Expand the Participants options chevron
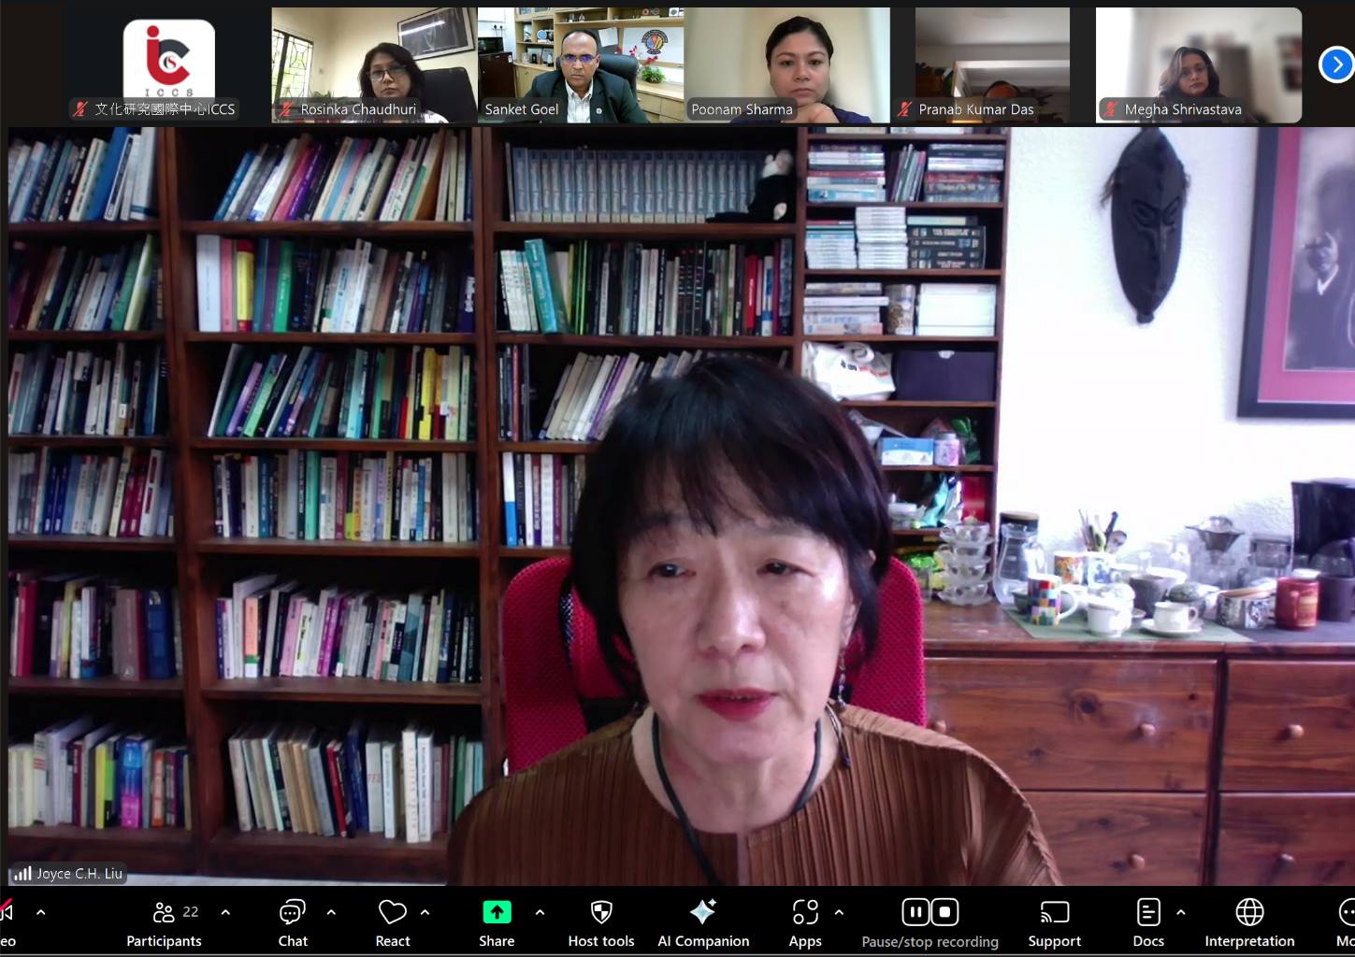The width and height of the screenshot is (1355, 957). click(225, 912)
